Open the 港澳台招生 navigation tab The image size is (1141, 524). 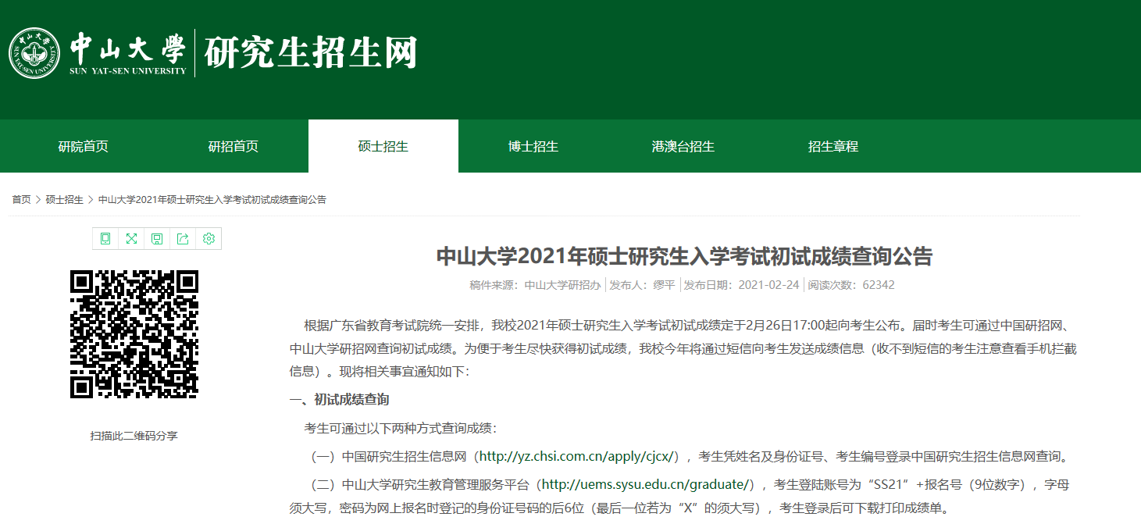click(x=683, y=146)
